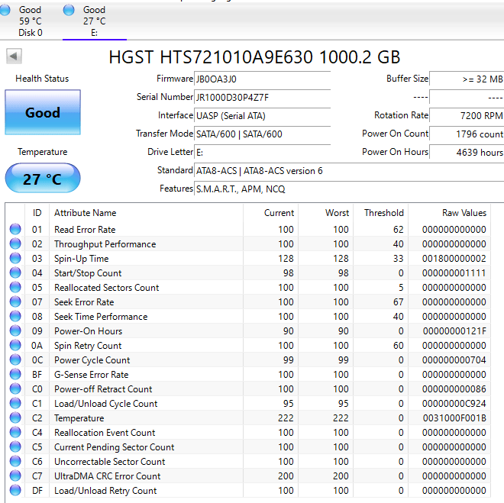Click status orb for Power Cycle Count
Image resolution: width=504 pixels, height=503 pixels.
click(15, 360)
